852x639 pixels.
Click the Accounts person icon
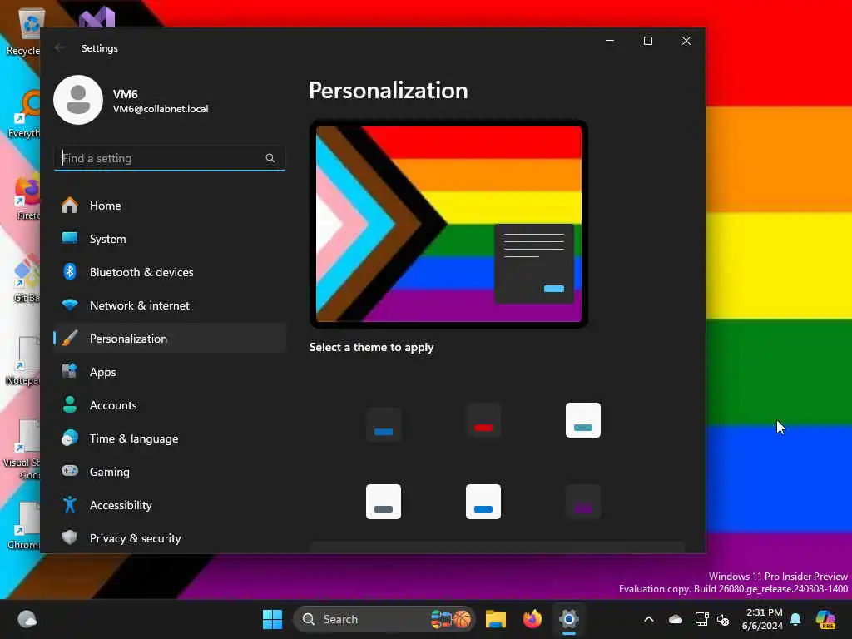tap(70, 405)
